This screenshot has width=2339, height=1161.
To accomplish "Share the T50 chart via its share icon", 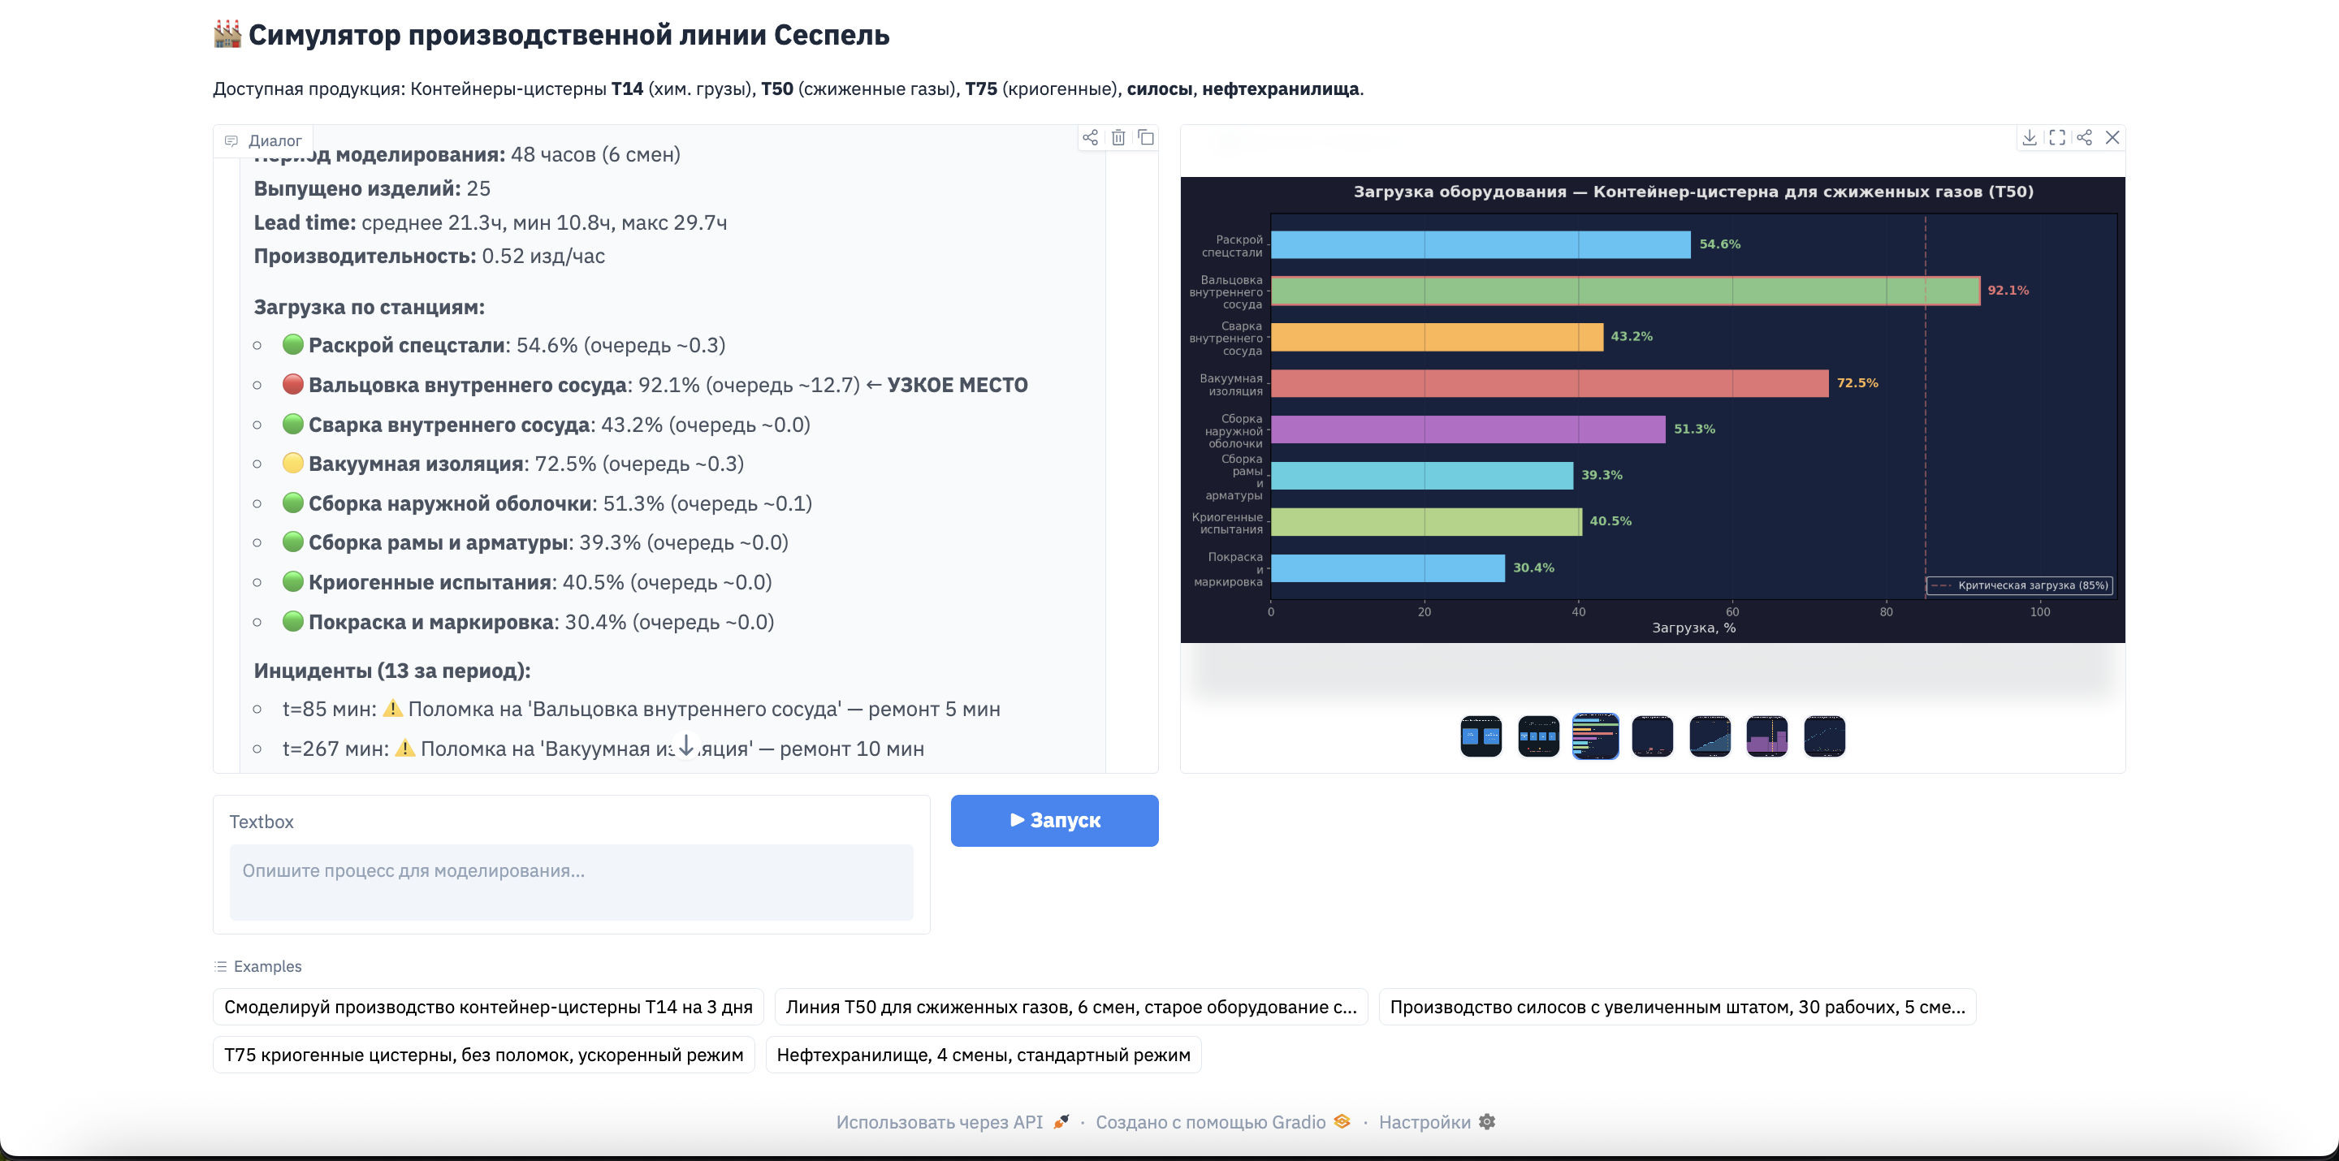I will point(2085,137).
